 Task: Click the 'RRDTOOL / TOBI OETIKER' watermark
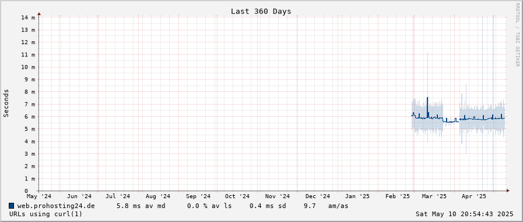click(517, 34)
